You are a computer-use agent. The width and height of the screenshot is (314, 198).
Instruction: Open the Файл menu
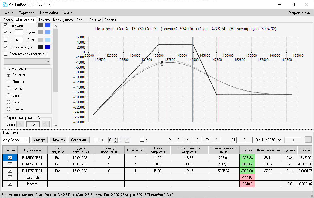9,13
